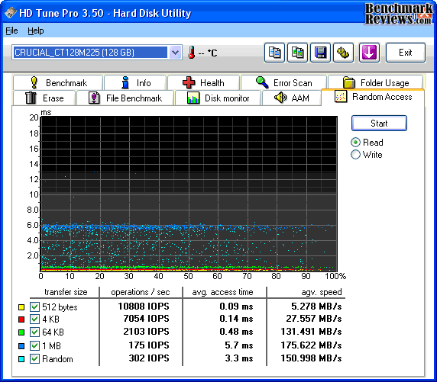The image size is (437, 382).
Task: Click the 131.491 MB/s speed value
Action: point(311,332)
